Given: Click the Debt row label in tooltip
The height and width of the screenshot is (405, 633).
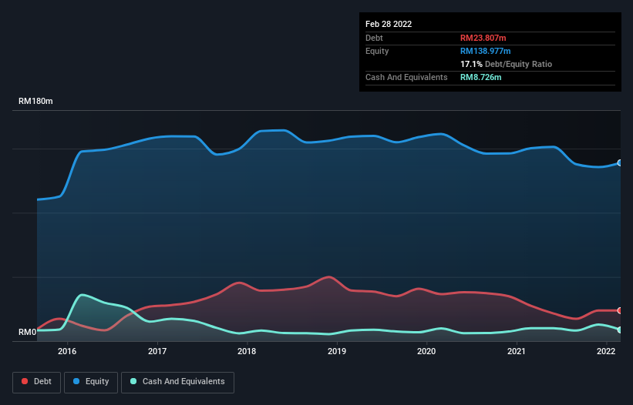Looking at the screenshot, I should [x=374, y=38].
